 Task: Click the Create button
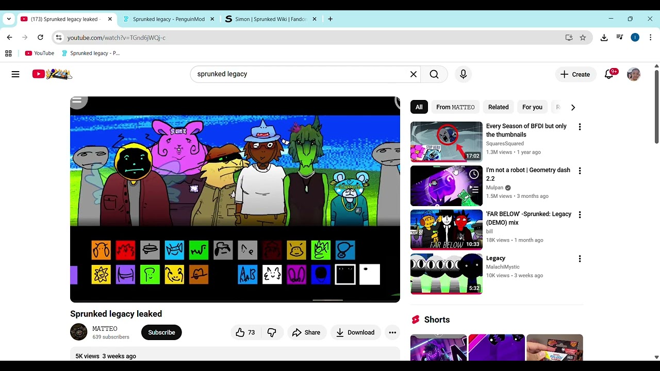click(x=575, y=74)
